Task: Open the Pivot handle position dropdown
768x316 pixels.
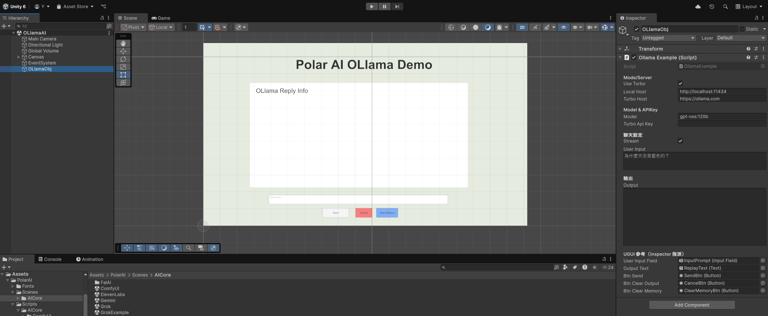Action: [x=133, y=27]
